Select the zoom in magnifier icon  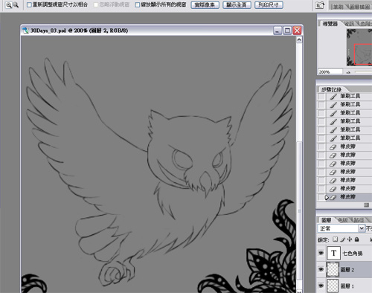pyautogui.click(x=9, y=4)
